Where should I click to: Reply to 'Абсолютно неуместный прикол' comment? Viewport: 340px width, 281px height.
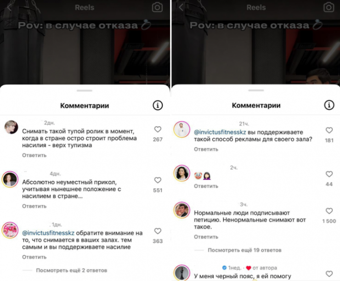(x=34, y=206)
